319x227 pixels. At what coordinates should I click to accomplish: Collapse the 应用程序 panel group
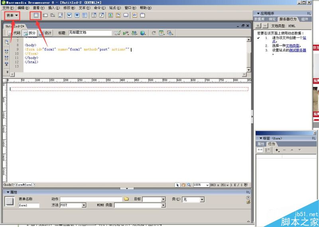click(258, 13)
